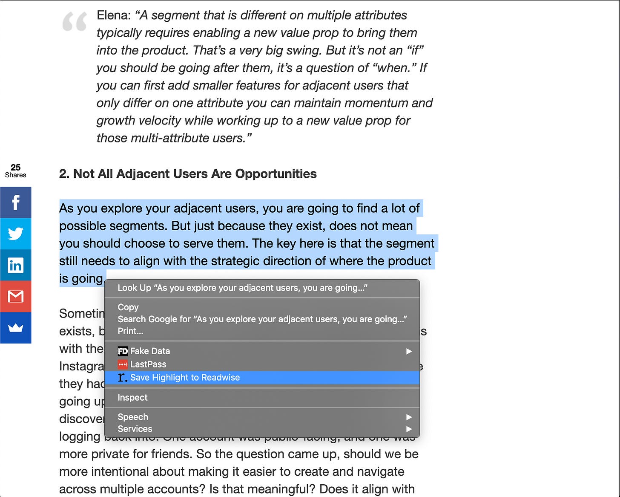The image size is (620, 497).
Task: Share article on Facebook
Action: pos(15,202)
